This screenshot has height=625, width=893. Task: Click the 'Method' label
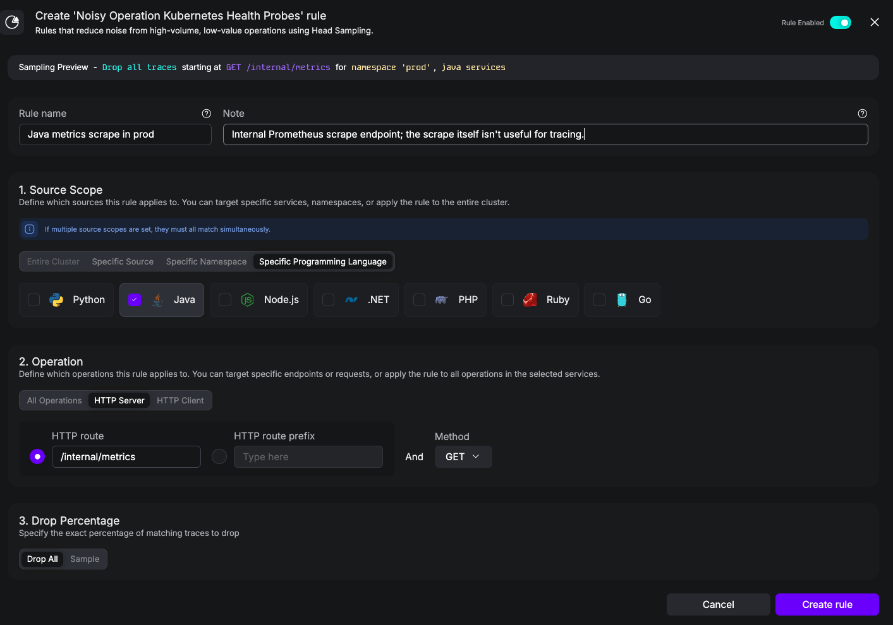[x=452, y=437]
